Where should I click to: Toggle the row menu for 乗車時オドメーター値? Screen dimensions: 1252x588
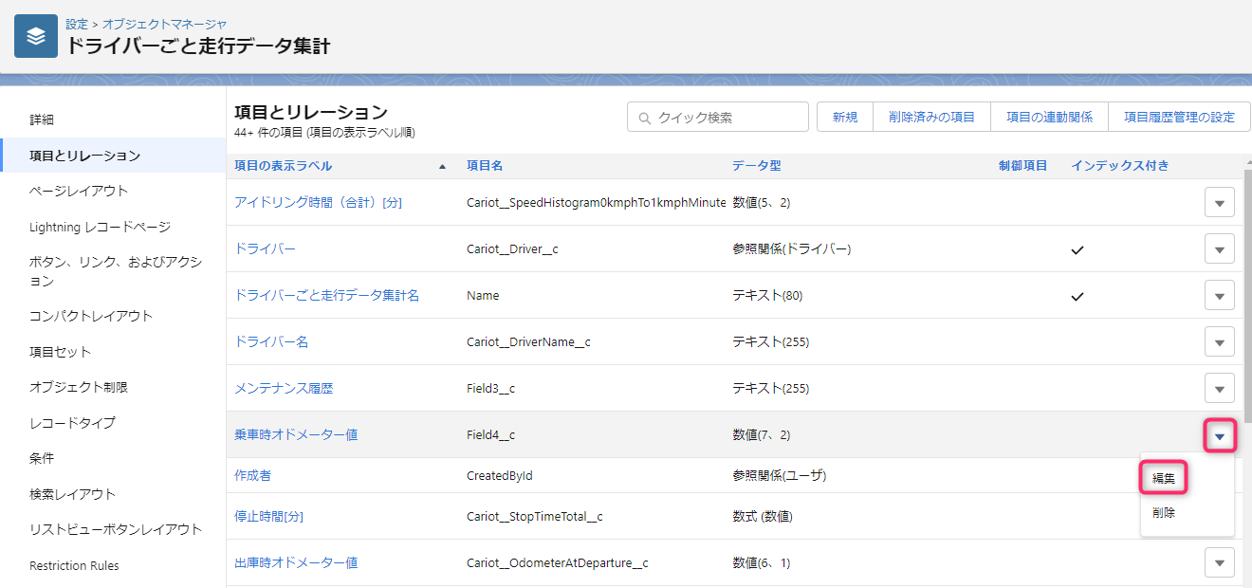point(1220,435)
